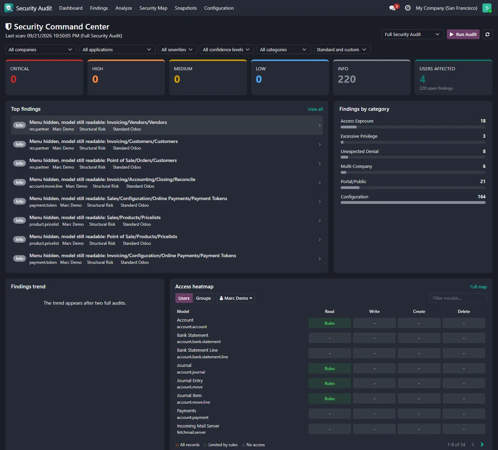Open the Full Security Audit type dropdown
The image size is (498, 450).
coord(413,34)
